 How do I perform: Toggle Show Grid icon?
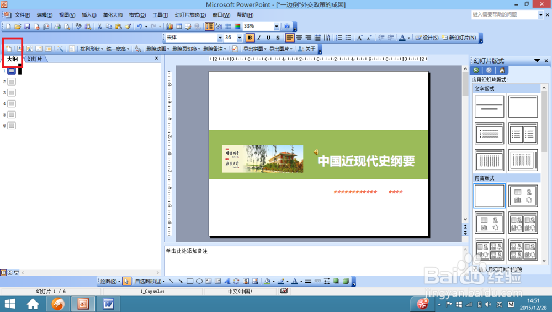coord(228,27)
